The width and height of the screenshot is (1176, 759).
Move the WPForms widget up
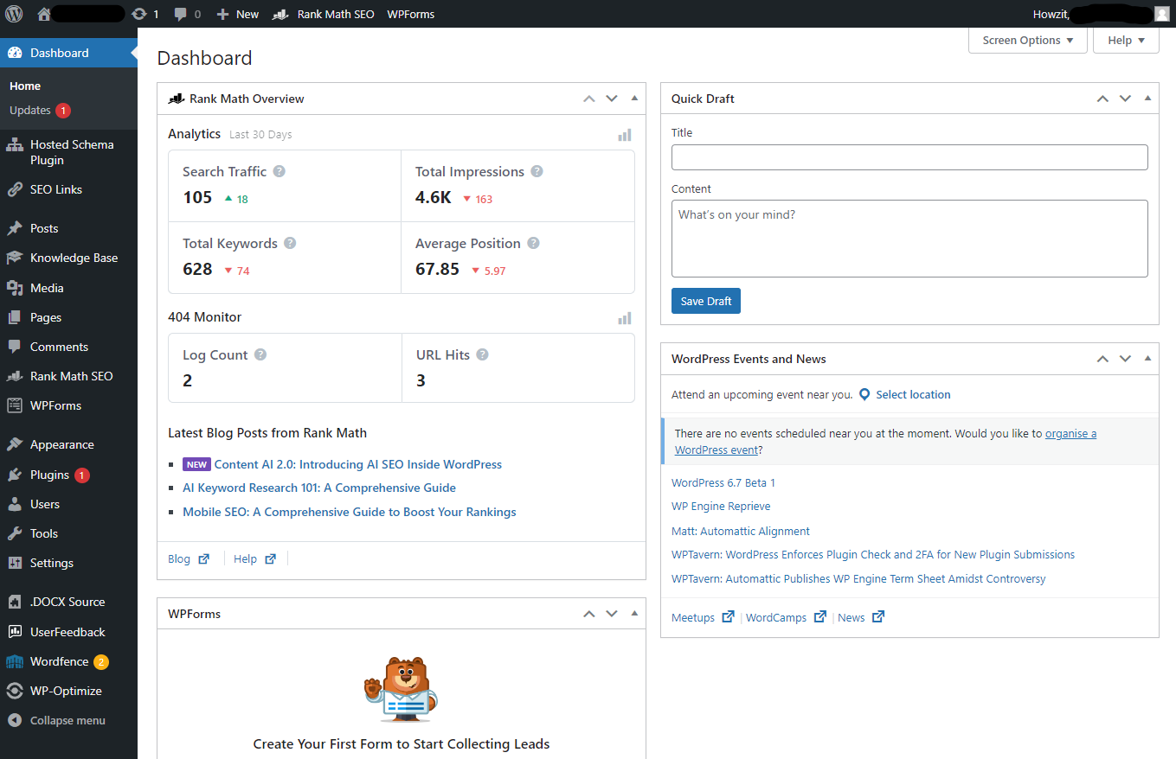pyautogui.click(x=588, y=614)
